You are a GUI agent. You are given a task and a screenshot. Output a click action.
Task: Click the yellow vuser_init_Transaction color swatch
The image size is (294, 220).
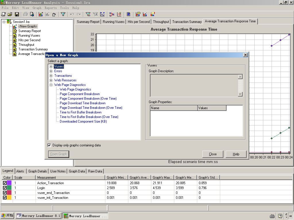pos(9,198)
